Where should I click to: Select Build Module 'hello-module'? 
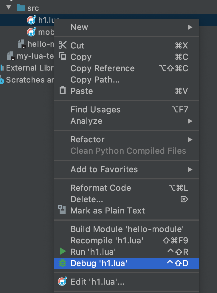[127, 229]
